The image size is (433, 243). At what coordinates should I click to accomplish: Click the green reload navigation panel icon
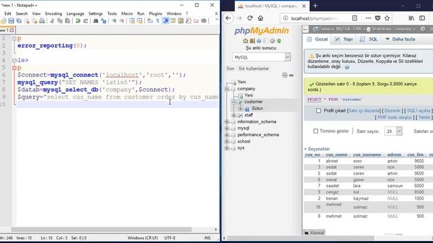pos(279,40)
